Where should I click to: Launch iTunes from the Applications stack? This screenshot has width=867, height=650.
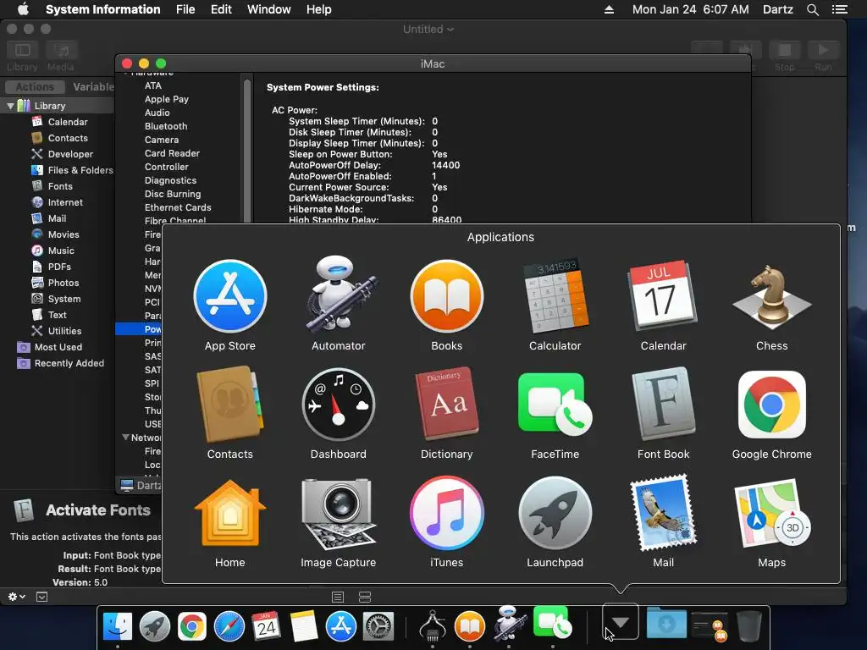(447, 513)
